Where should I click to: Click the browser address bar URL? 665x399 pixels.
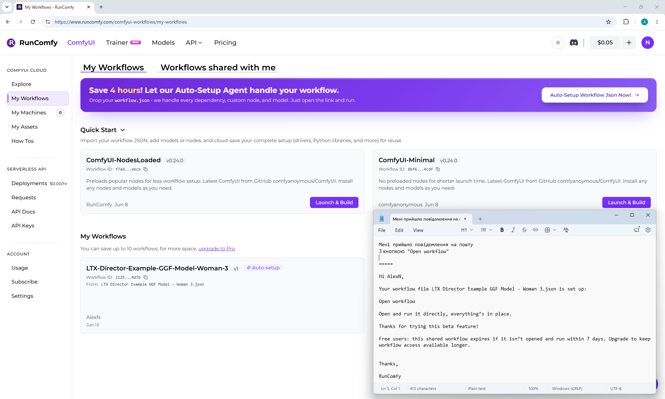[121, 22]
